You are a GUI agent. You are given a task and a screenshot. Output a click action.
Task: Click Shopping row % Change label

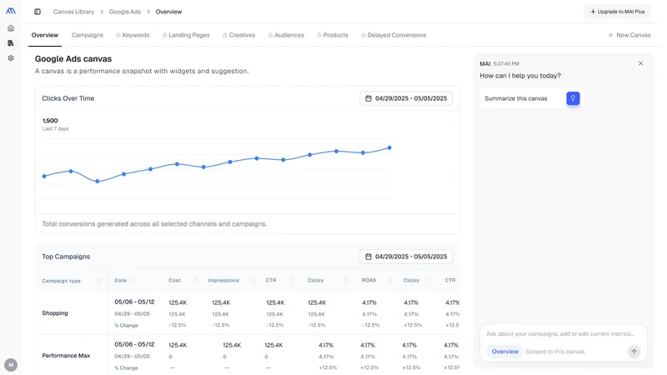click(x=127, y=325)
